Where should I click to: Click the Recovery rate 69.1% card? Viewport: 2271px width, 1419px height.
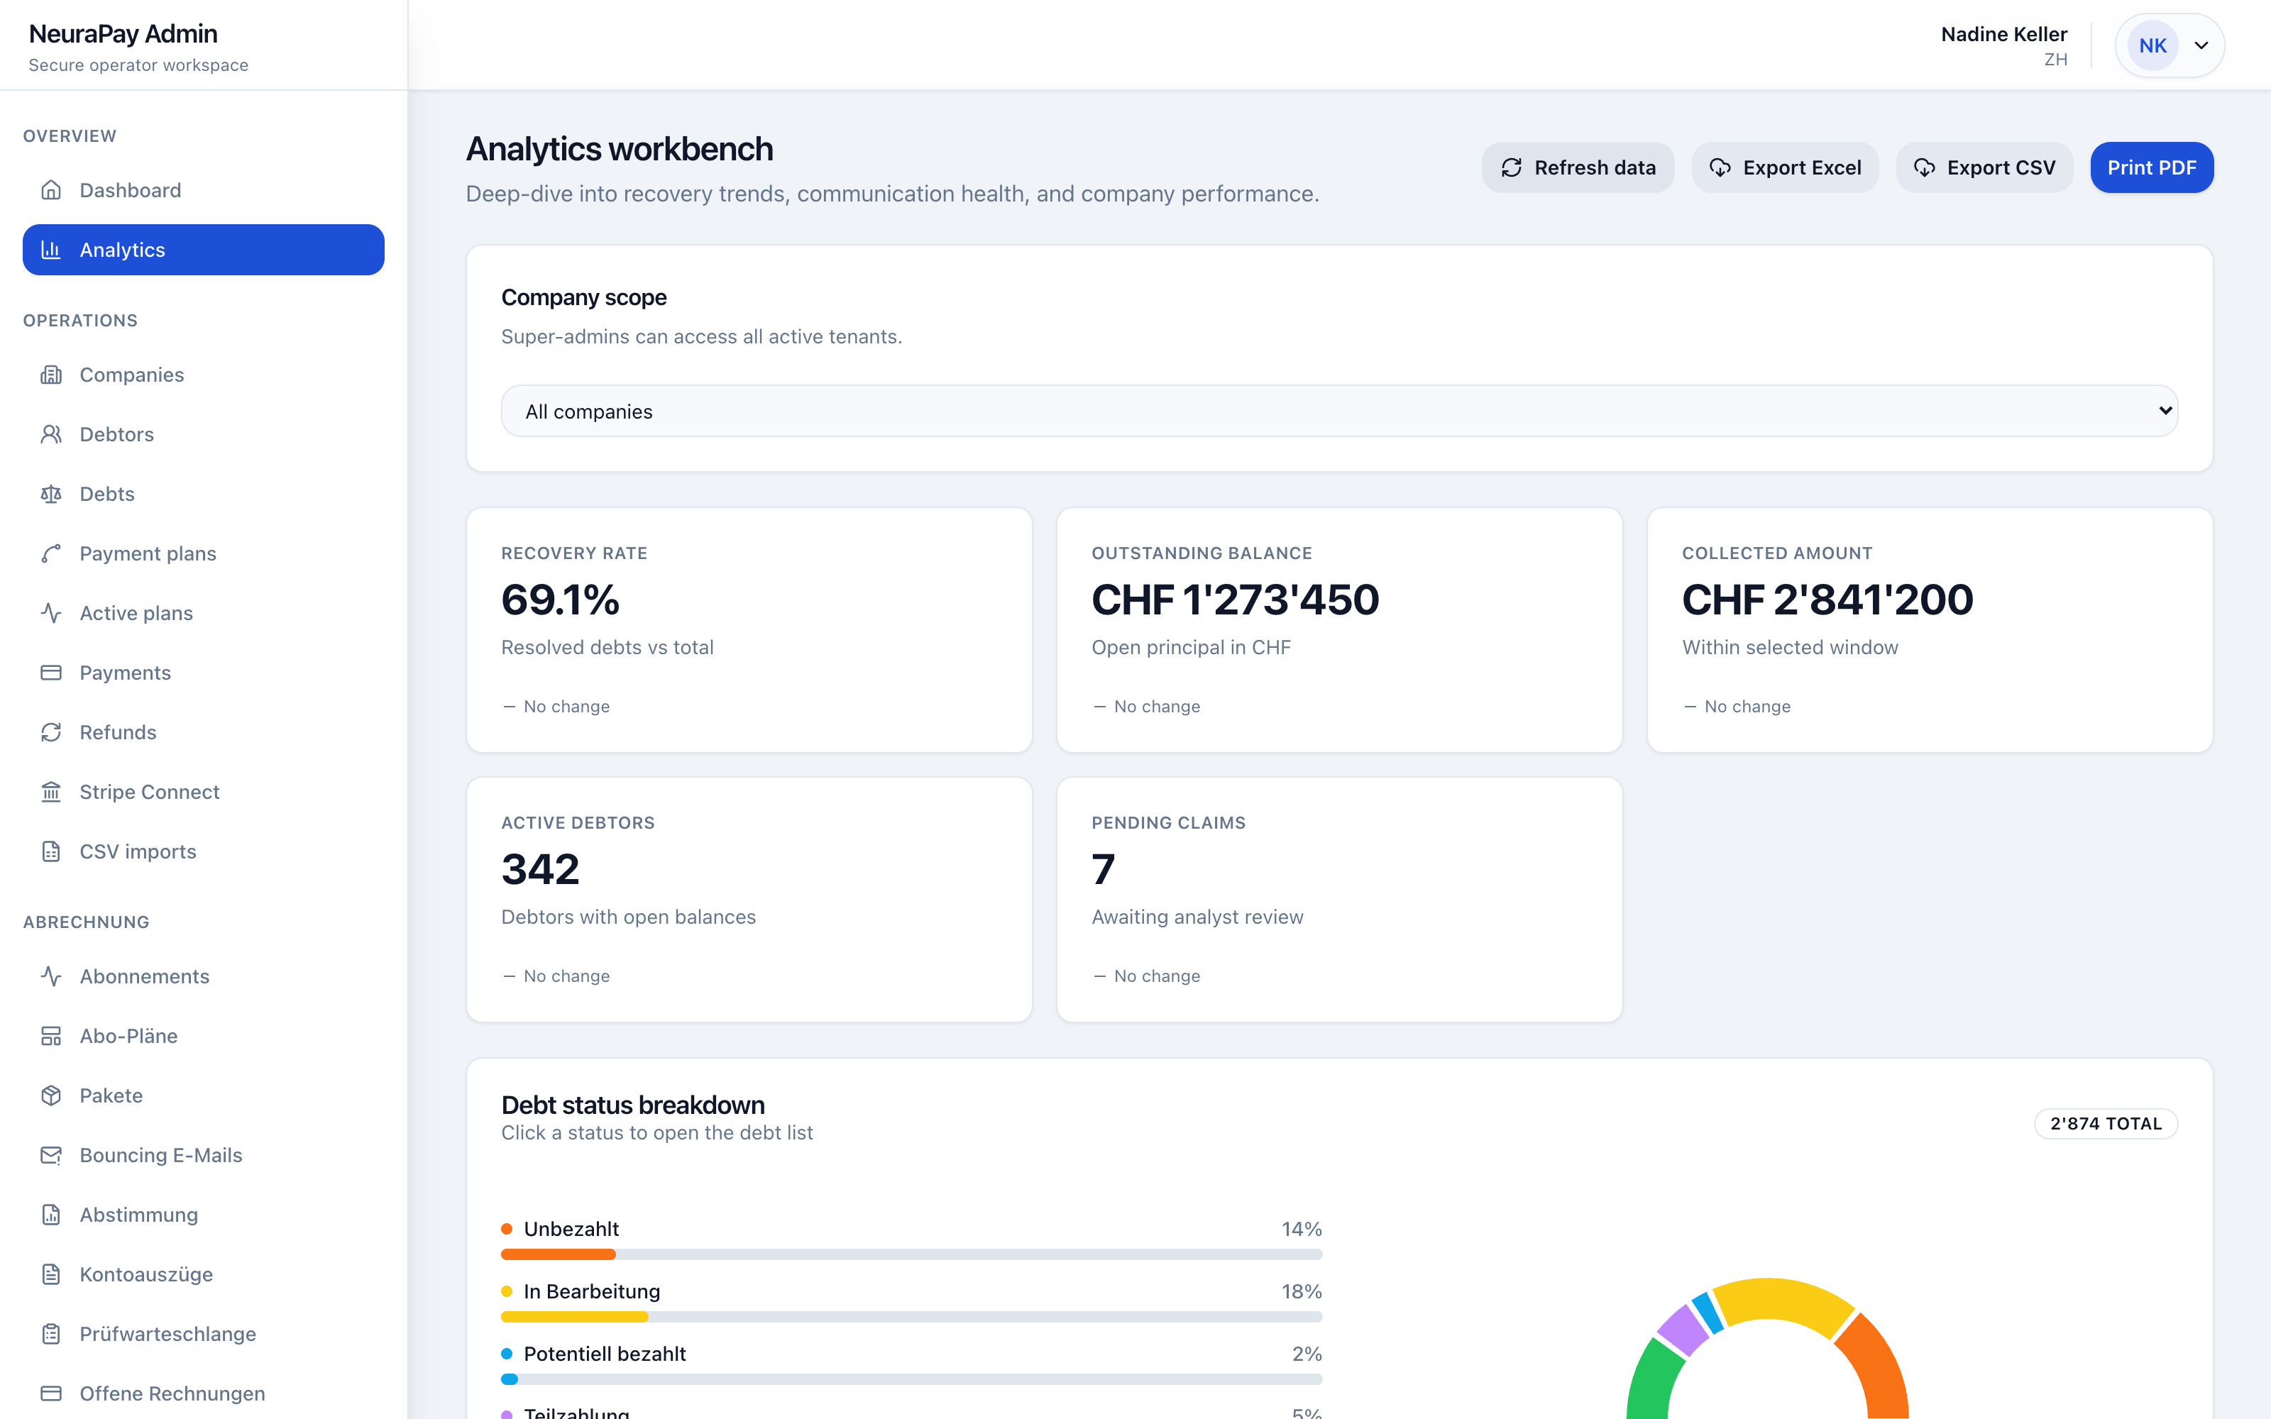(749, 630)
